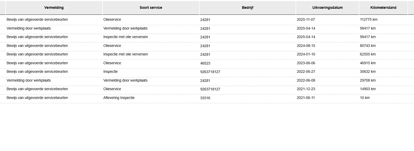Select the Aflevering Inspectie service entry
414x151 pixels.
pyautogui.click(x=119, y=98)
